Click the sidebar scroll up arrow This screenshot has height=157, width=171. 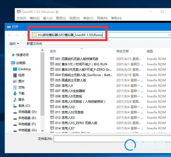coord(43,50)
